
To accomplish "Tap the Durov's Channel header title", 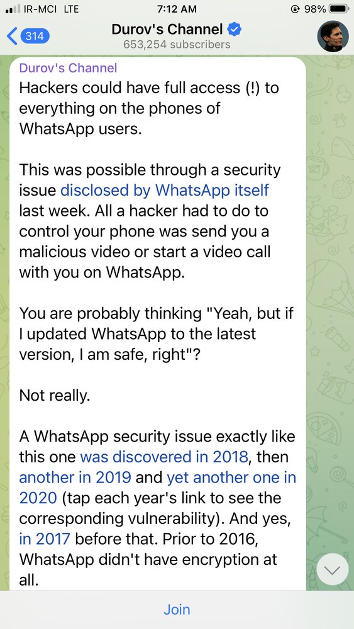I will pyautogui.click(x=167, y=30).
